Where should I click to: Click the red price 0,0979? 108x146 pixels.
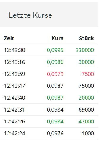coord(55,74)
